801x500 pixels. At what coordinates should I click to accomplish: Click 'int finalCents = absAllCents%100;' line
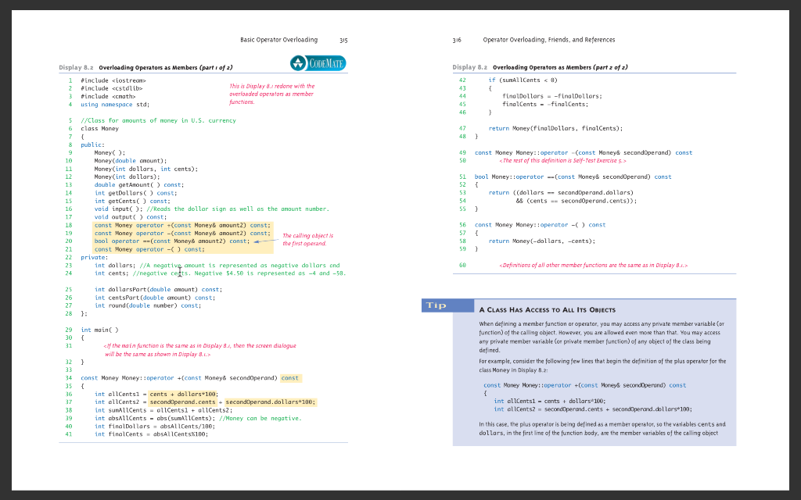[151, 434]
